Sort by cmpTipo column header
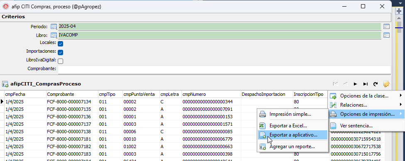 click(x=110, y=94)
